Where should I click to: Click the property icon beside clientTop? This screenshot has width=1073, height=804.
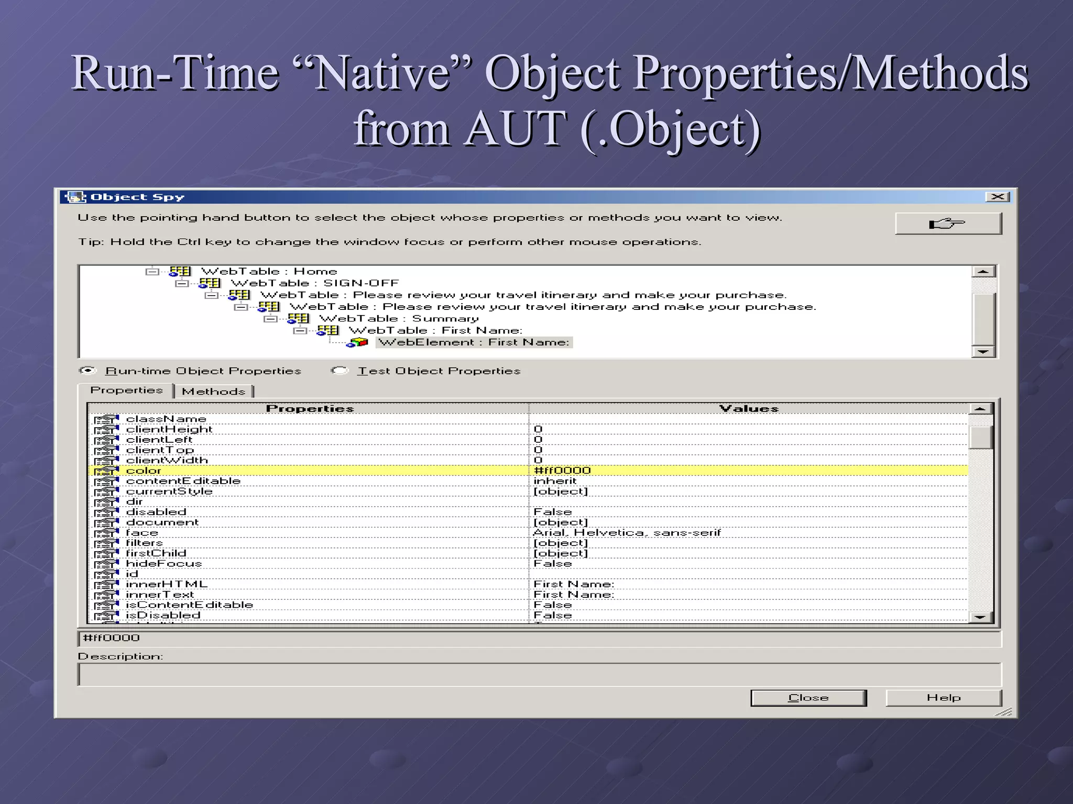[106, 450]
